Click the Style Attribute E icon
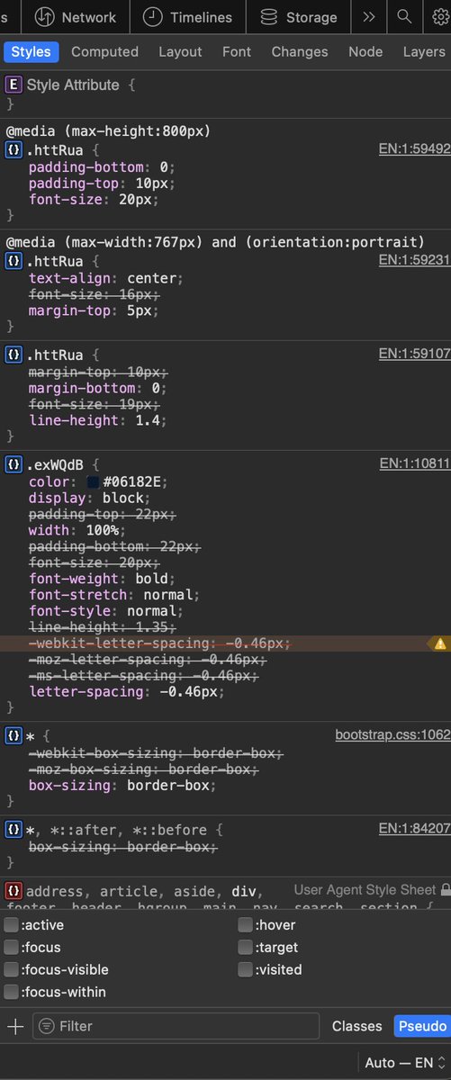This screenshot has width=451, height=1080. (x=14, y=85)
